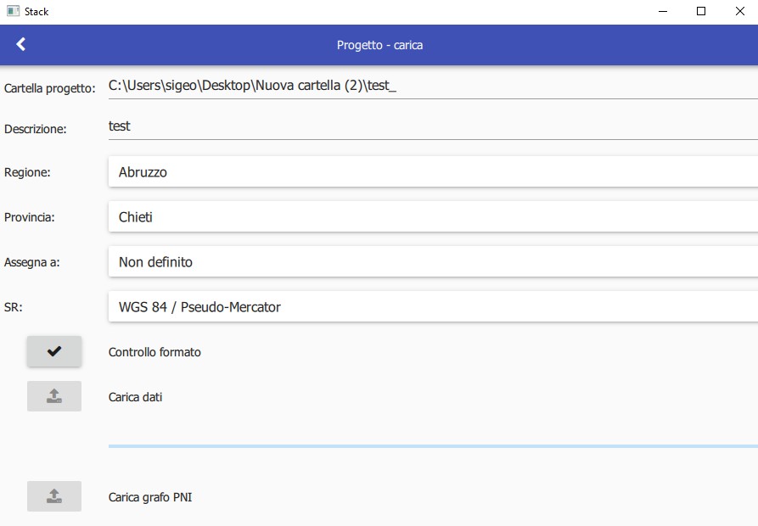Expand the Provincia dropdown showing Chieti
The width and height of the screenshot is (758, 526).
(433, 217)
